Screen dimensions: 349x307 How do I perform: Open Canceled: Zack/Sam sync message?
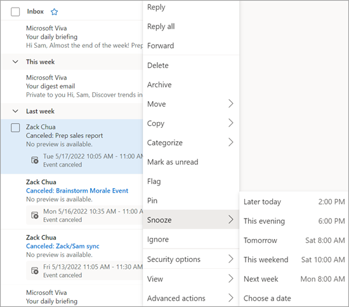click(63, 246)
